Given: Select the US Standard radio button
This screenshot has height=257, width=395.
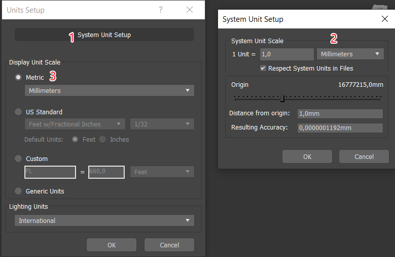Looking at the screenshot, I should point(19,112).
